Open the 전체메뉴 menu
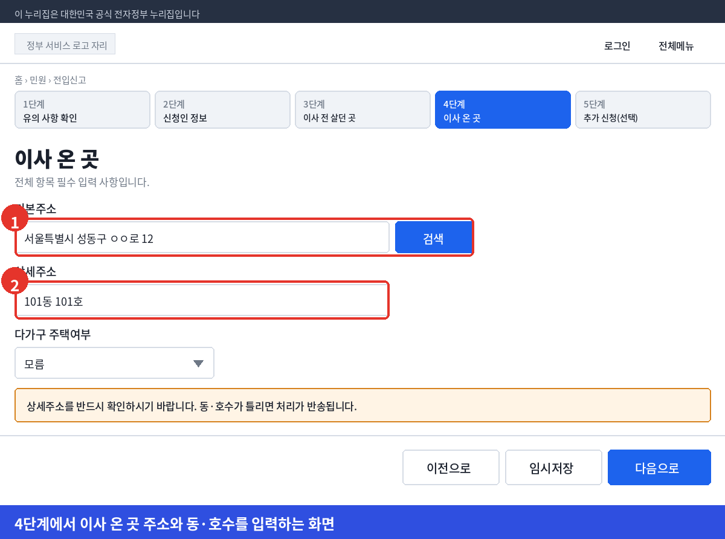725x539 pixels. [x=676, y=46]
